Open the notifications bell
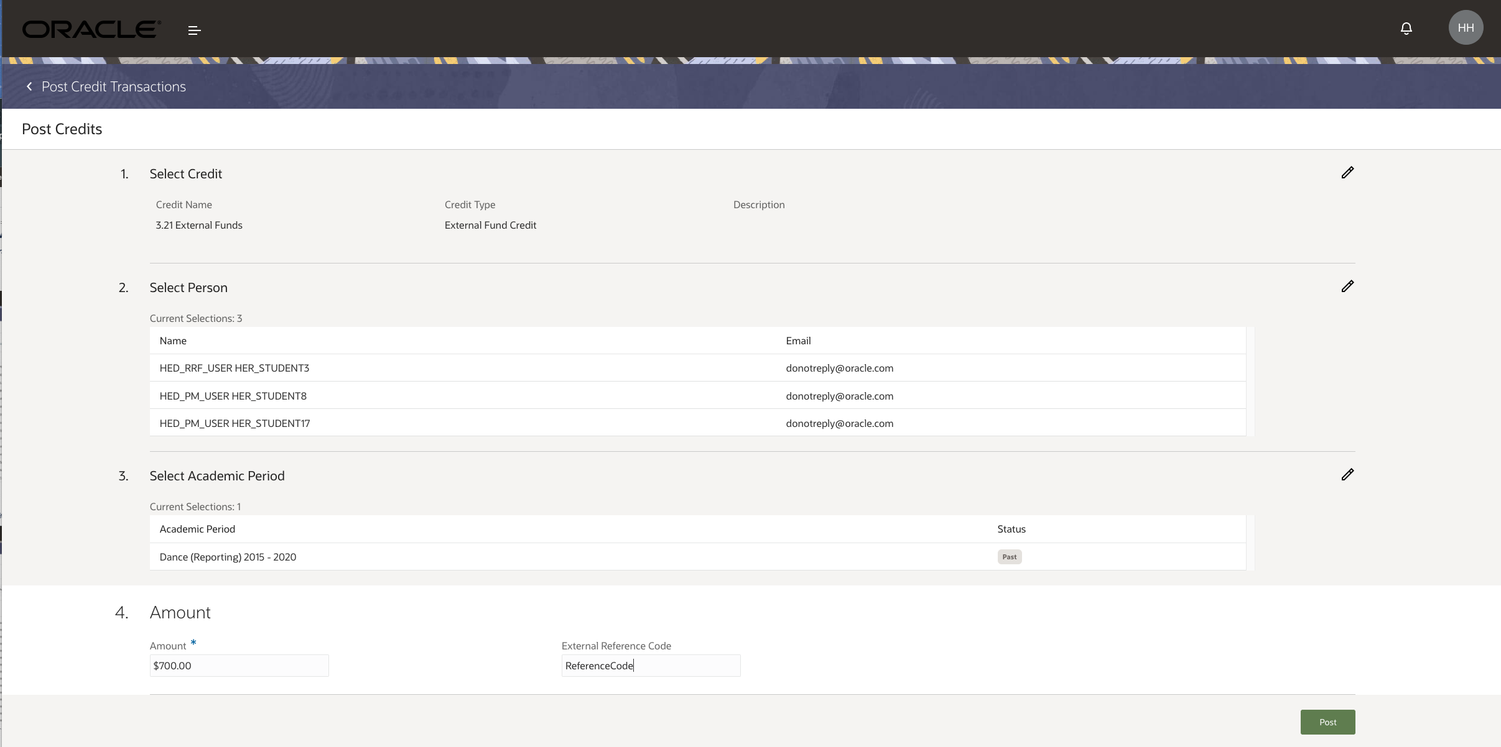Viewport: 1501px width, 747px height. tap(1406, 29)
